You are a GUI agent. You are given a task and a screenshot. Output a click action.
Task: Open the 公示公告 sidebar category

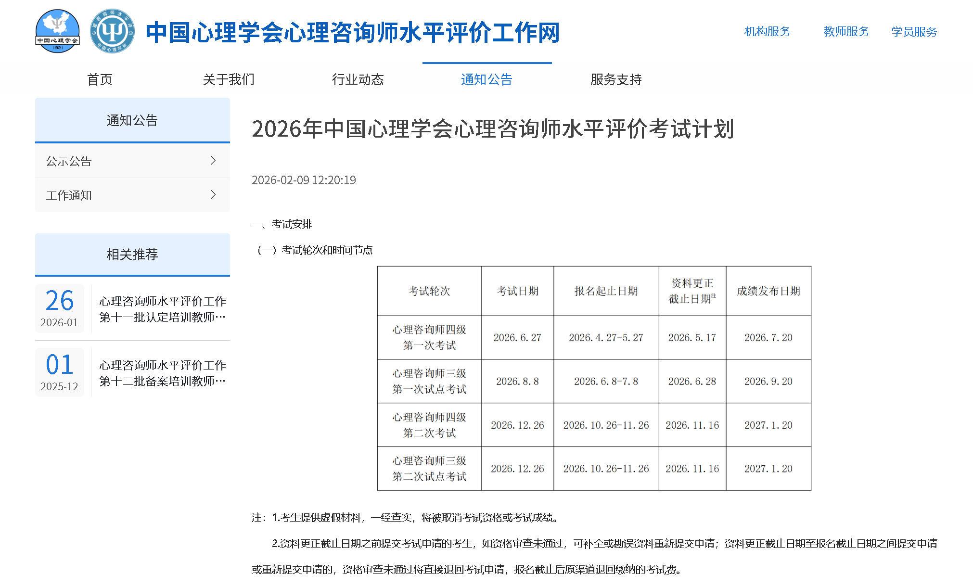69,161
